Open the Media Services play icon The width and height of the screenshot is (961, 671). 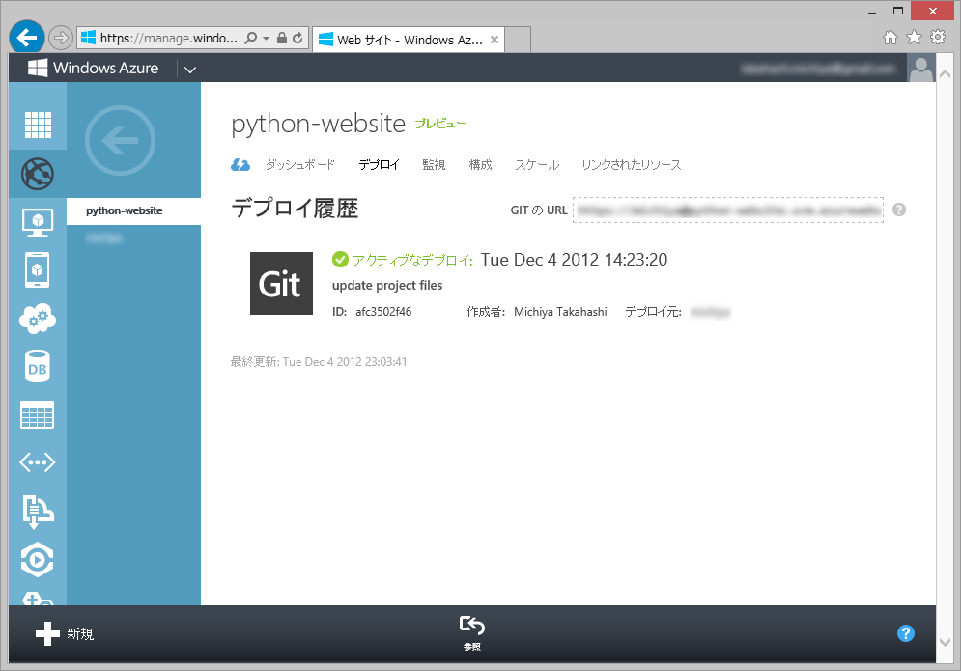click(38, 559)
